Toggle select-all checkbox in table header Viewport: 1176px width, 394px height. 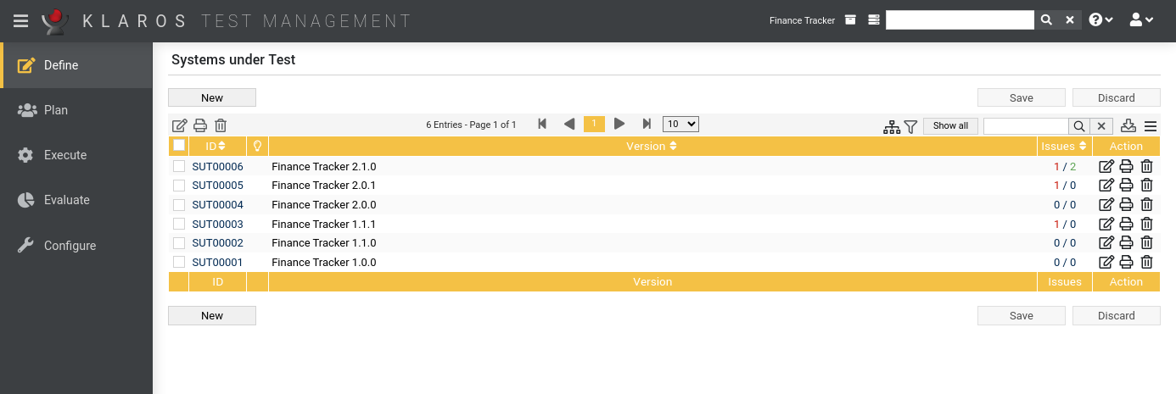pos(179,146)
